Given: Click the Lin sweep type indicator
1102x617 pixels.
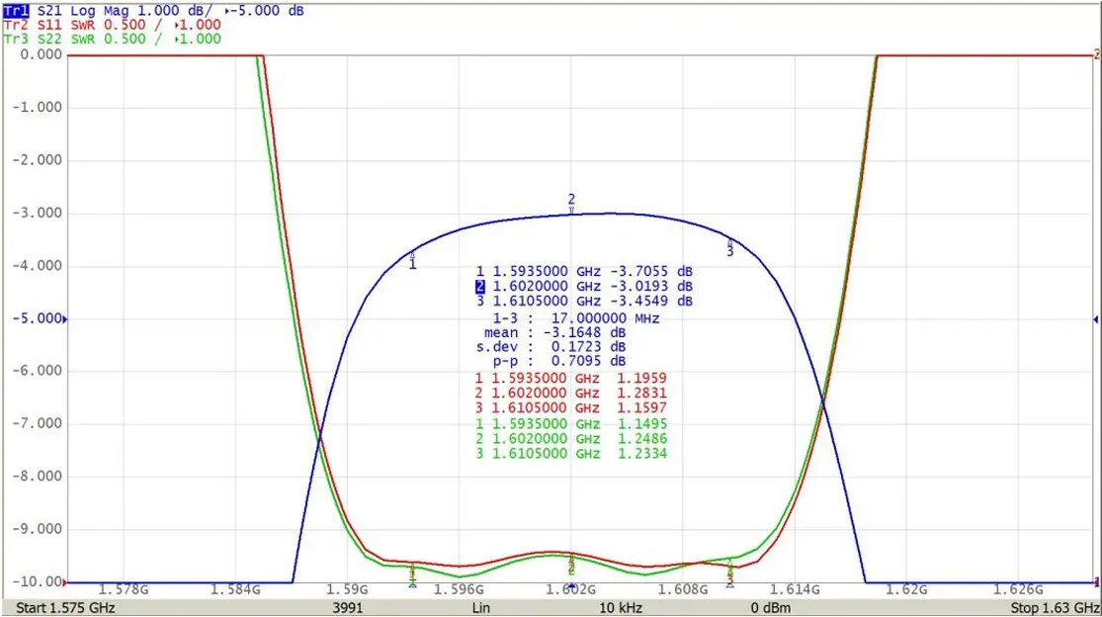Looking at the screenshot, I should point(481,608).
